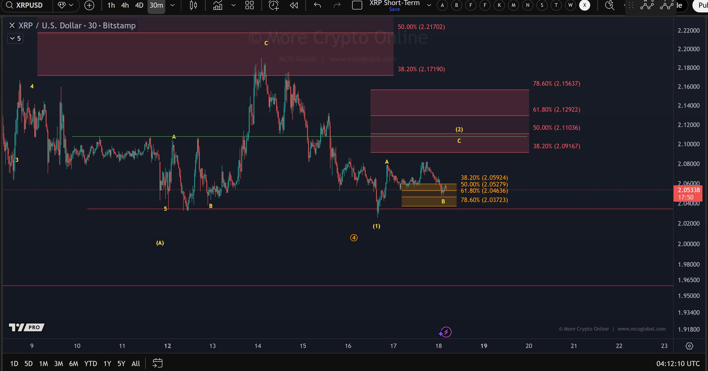The height and width of the screenshot is (371, 708).
Task: Switch to the 1h timeframe
Action: pyautogui.click(x=111, y=5)
